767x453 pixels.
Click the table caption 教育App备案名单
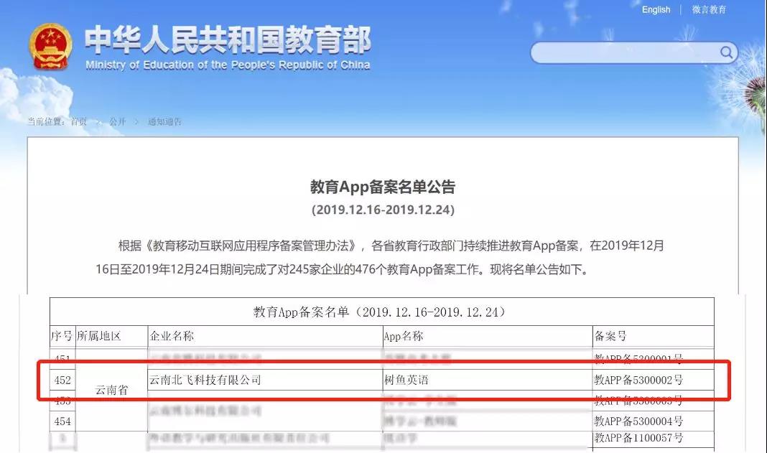tap(382, 312)
